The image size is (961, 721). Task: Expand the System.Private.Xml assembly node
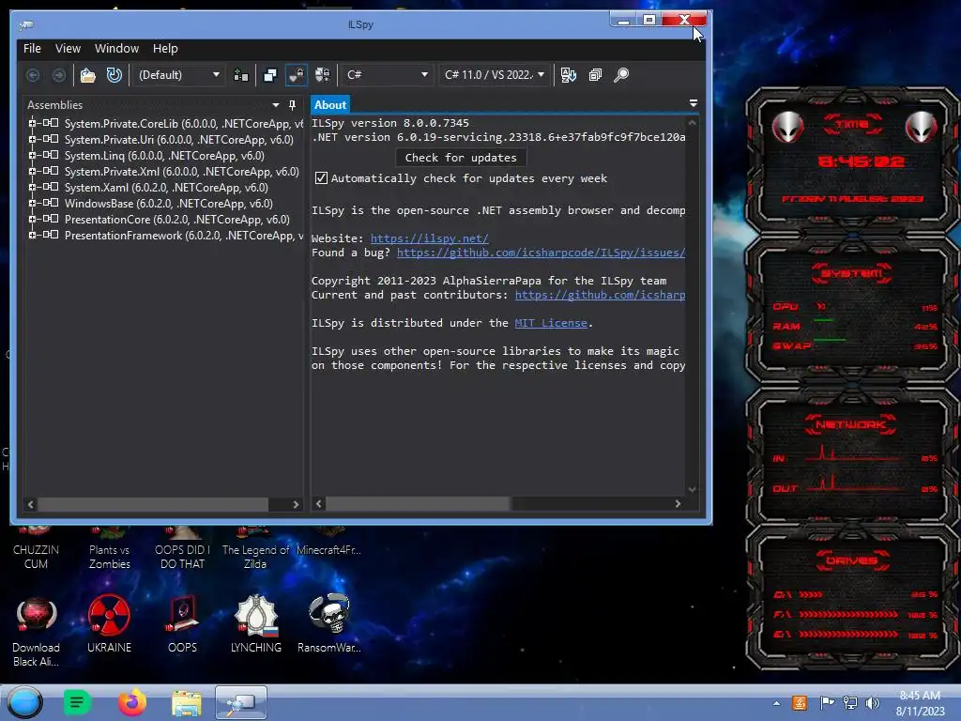click(x=32, y=171)
